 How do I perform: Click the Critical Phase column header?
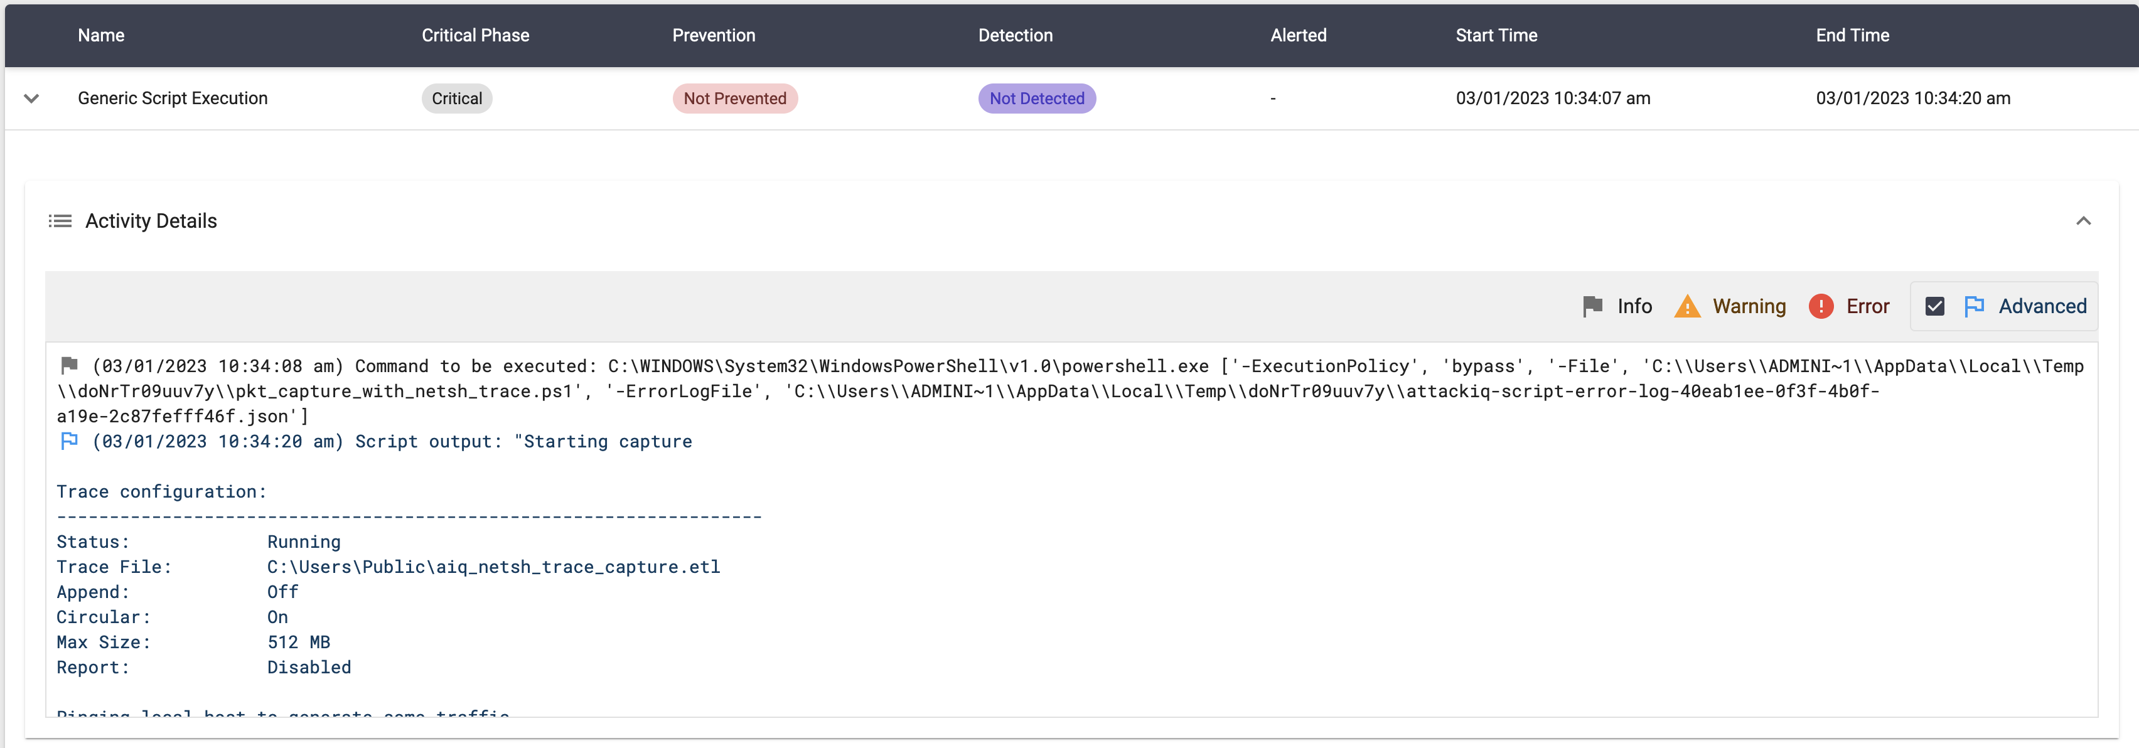(x=475, y=35)
